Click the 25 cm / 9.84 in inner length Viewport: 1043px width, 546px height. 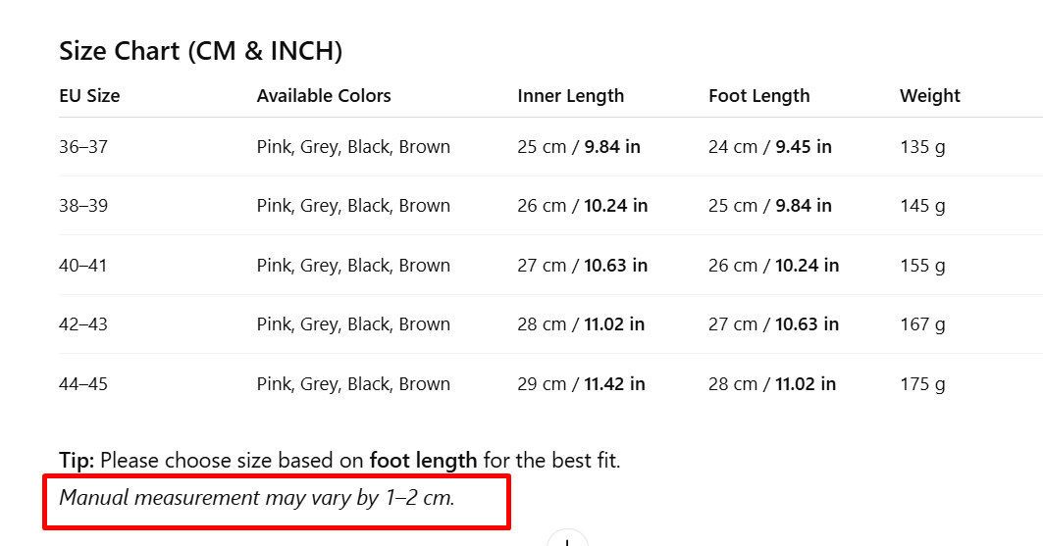[579, 147]
